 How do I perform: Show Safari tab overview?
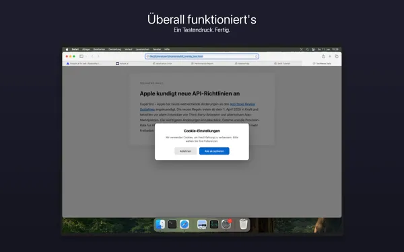pos(337,56)
